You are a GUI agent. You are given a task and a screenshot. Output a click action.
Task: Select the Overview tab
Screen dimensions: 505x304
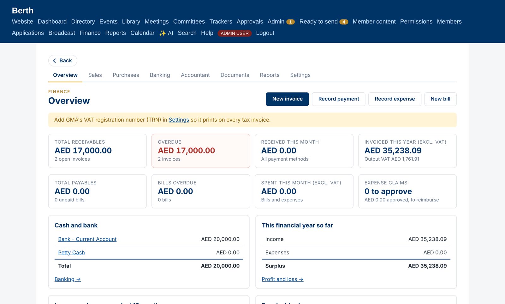click(x=65, y=75)
